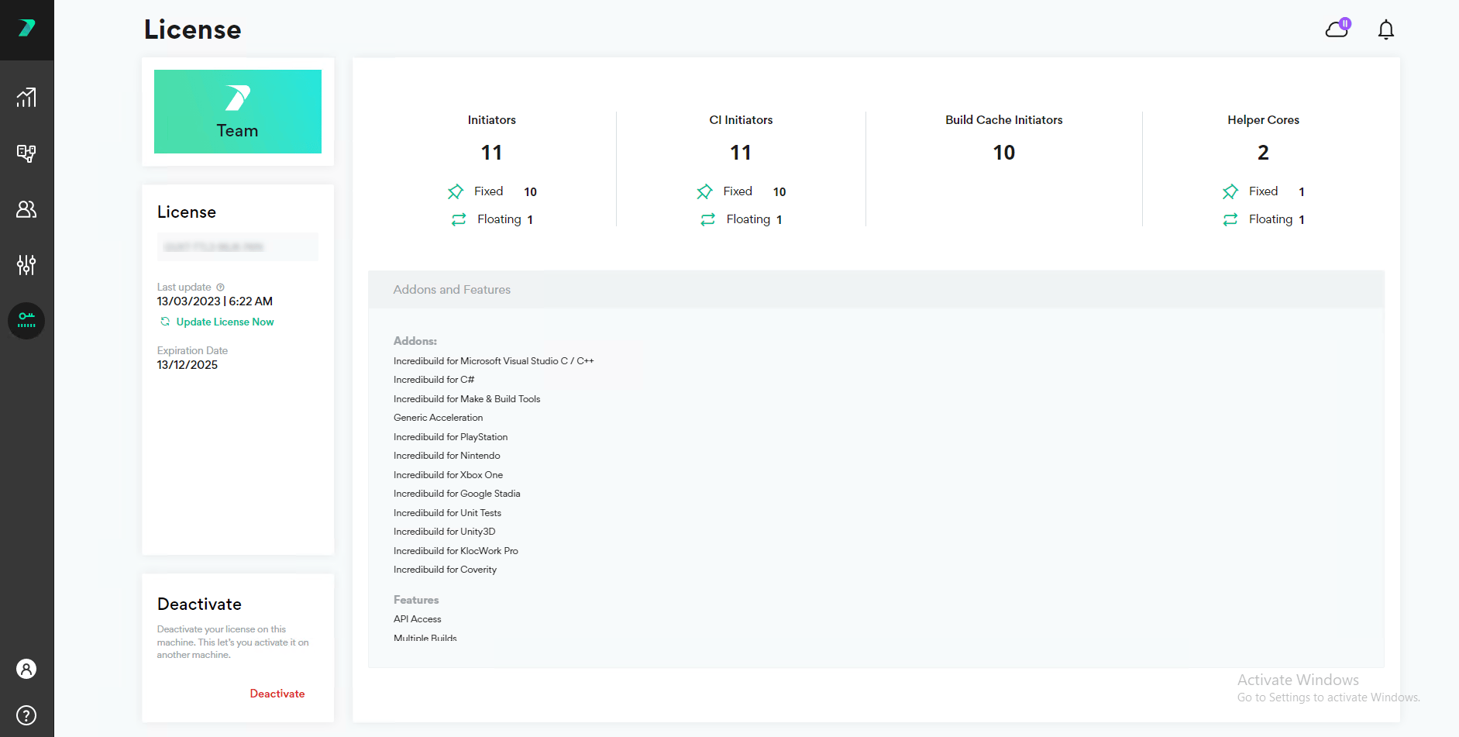Click the Helper Cores count 2
Screen dimensions: 1459x737
click(1263, 153)
